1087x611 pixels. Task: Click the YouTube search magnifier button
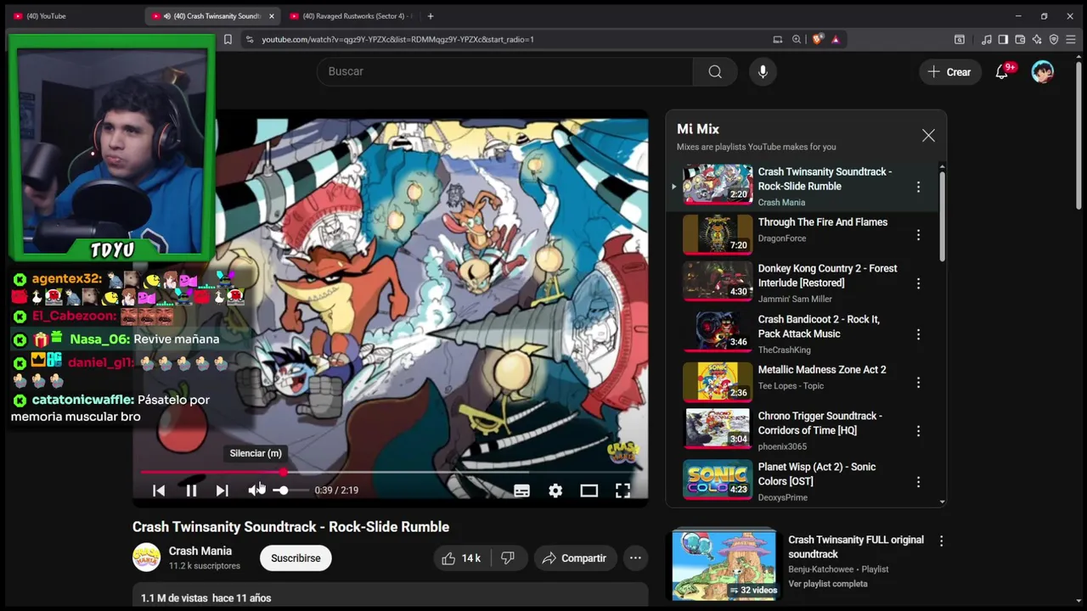pyautogui.click(x=715, y=71)
